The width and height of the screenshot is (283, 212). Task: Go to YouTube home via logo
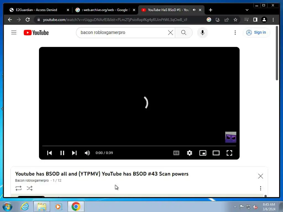(36, 33)
